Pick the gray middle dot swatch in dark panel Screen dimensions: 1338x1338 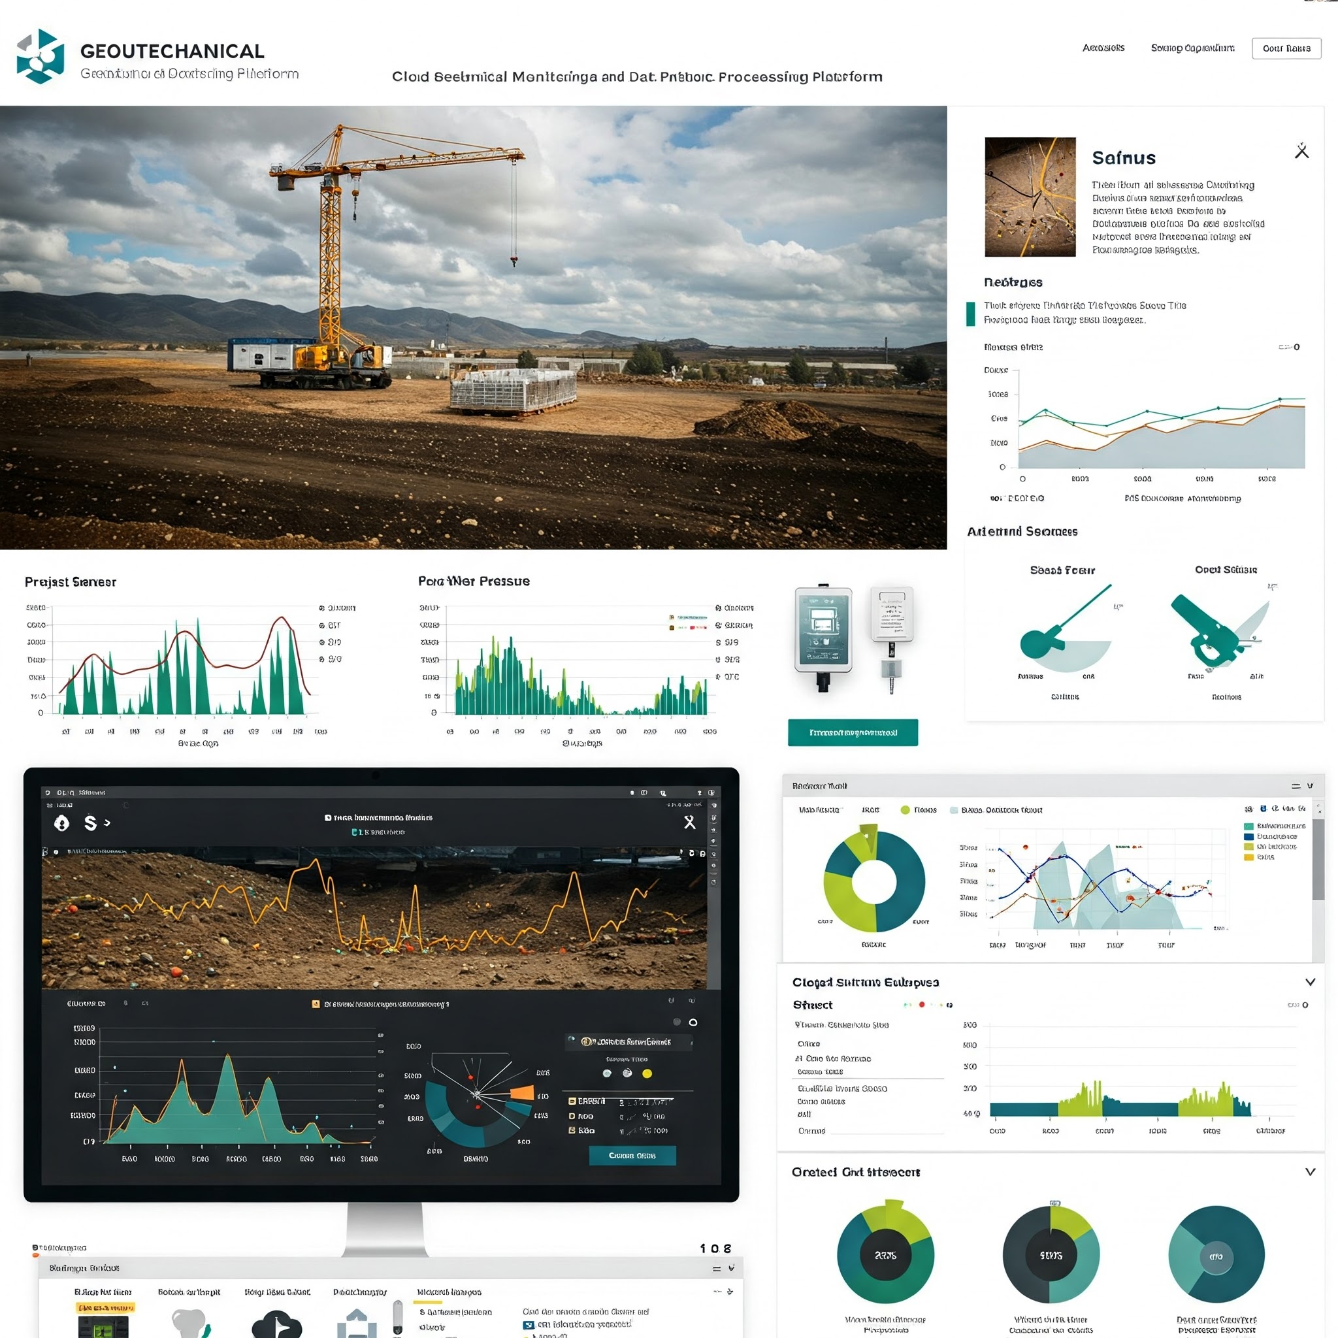click(x=627, y=1073)
